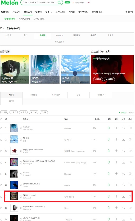Select the checkbox for the Life is good row
This screenshot has height=221, width=135.
tap(1, 197)
